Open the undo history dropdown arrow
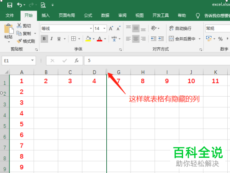The image size is (230, 173). 24,5
